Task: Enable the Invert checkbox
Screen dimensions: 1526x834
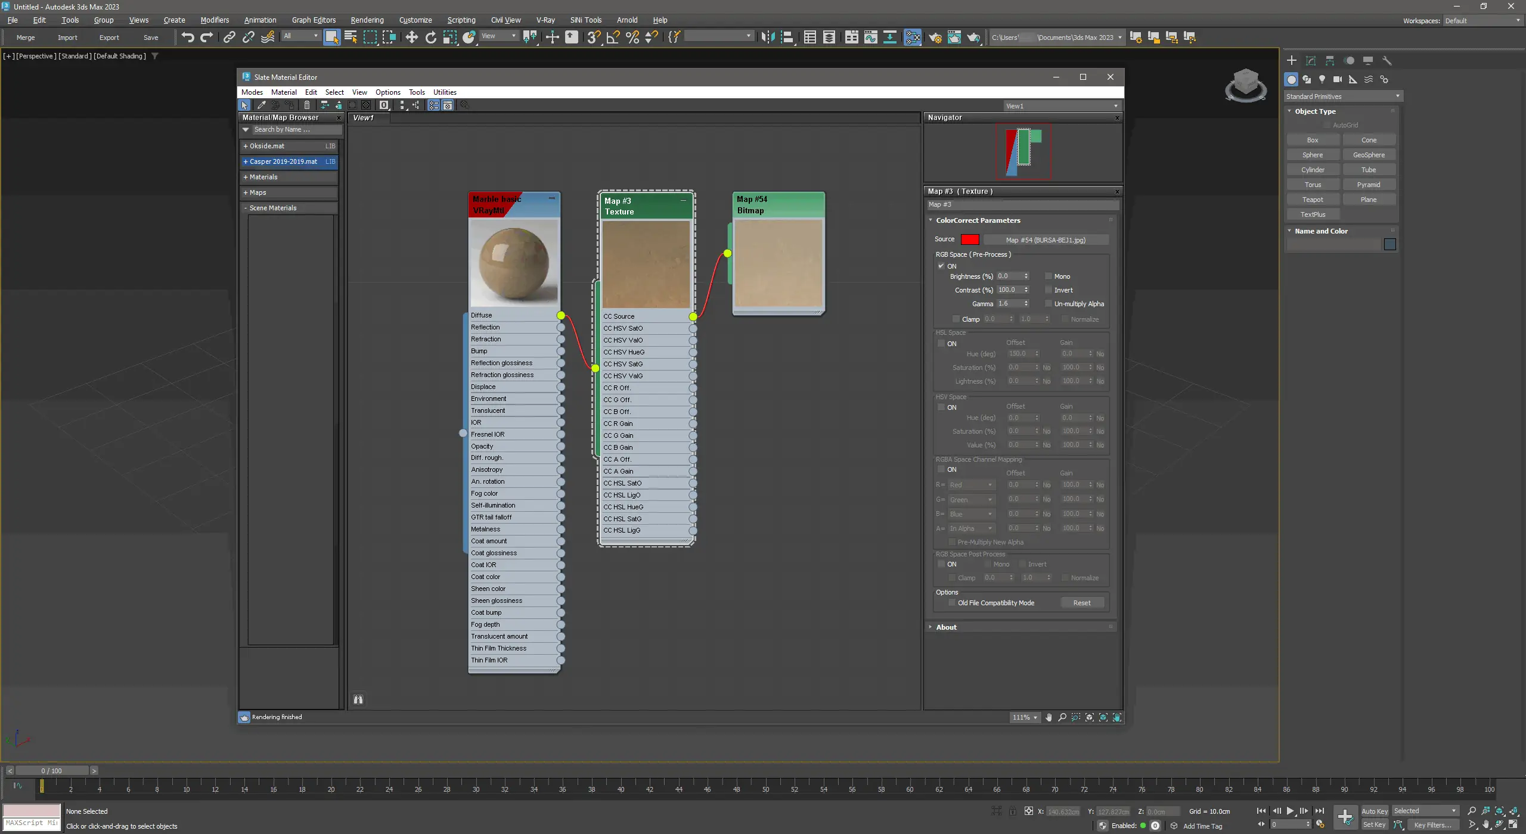Action: (x=1049, y=290)
